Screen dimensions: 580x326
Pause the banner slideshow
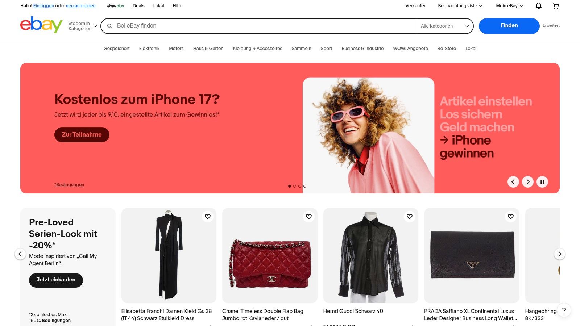[x=542, y=182]
